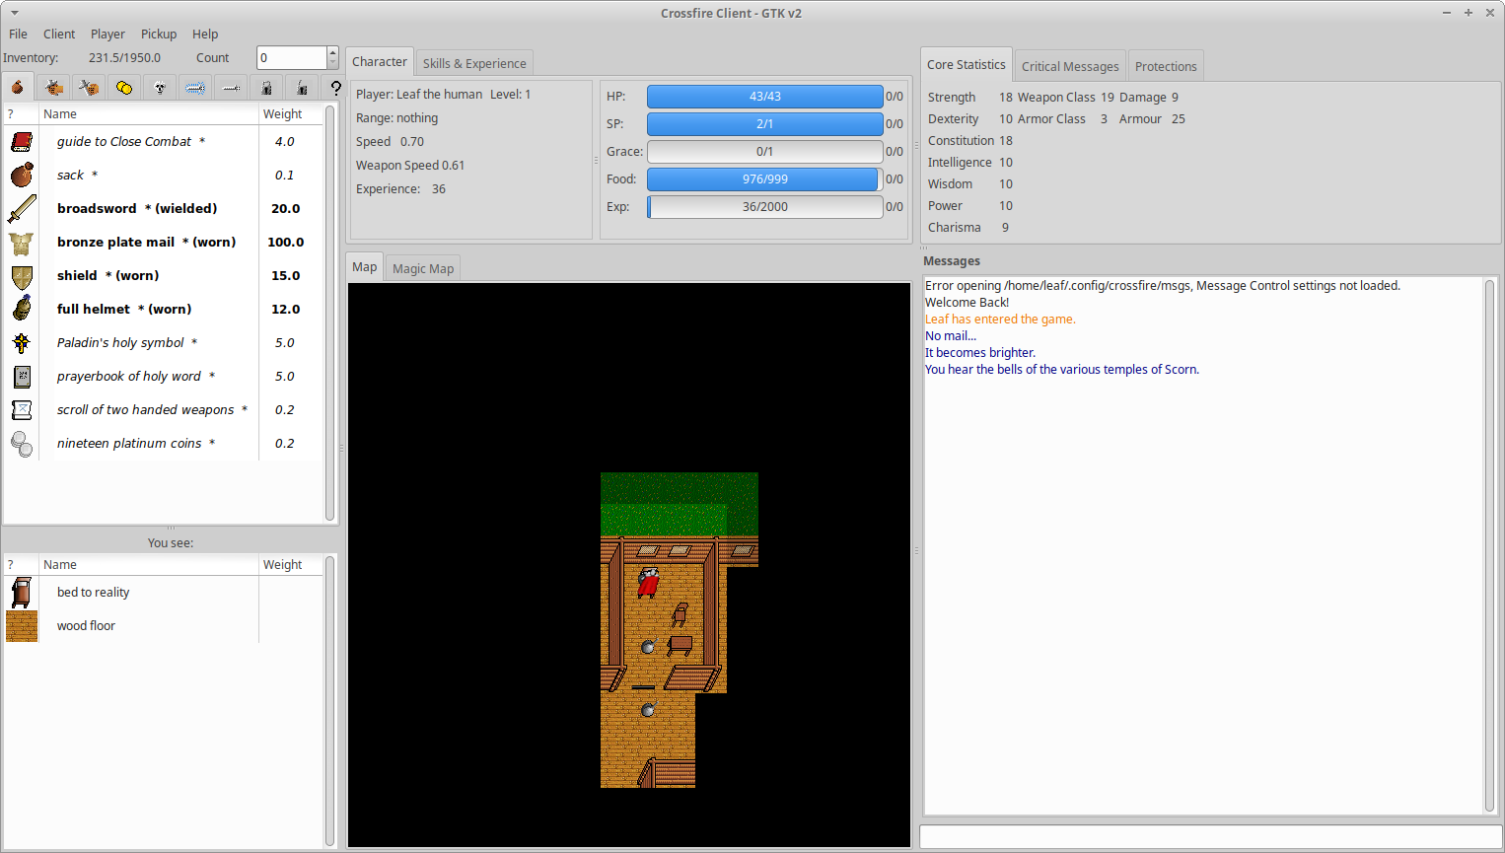Open the unapplied items tab with crossed-out hand
Screen dimensions: 1505x853
click(x=89, y=88)
